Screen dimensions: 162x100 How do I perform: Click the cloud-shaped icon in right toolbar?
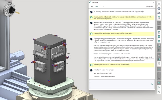(x=159, y=13)
